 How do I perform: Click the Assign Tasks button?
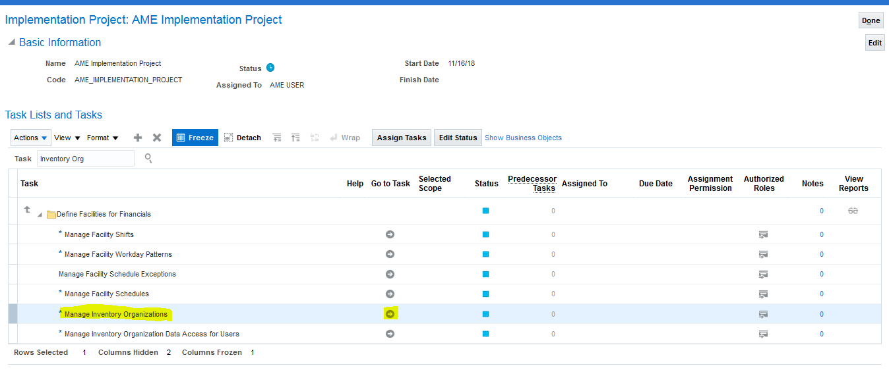[x=402, y=138]
